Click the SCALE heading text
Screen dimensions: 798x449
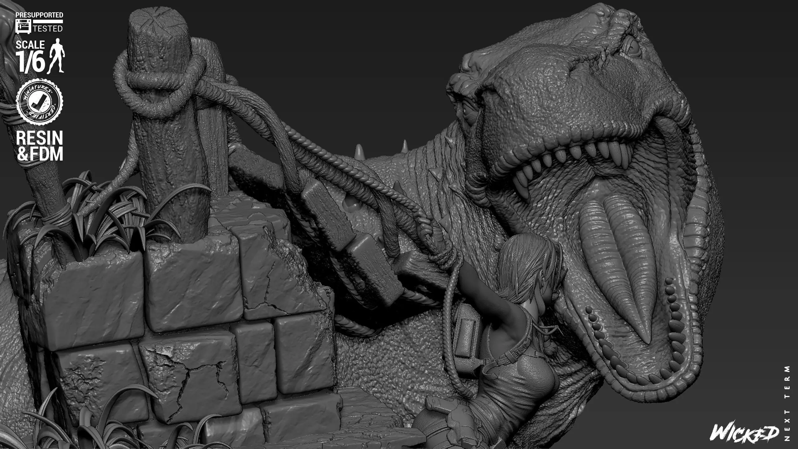pyautogui.click(x=30, y=45)
